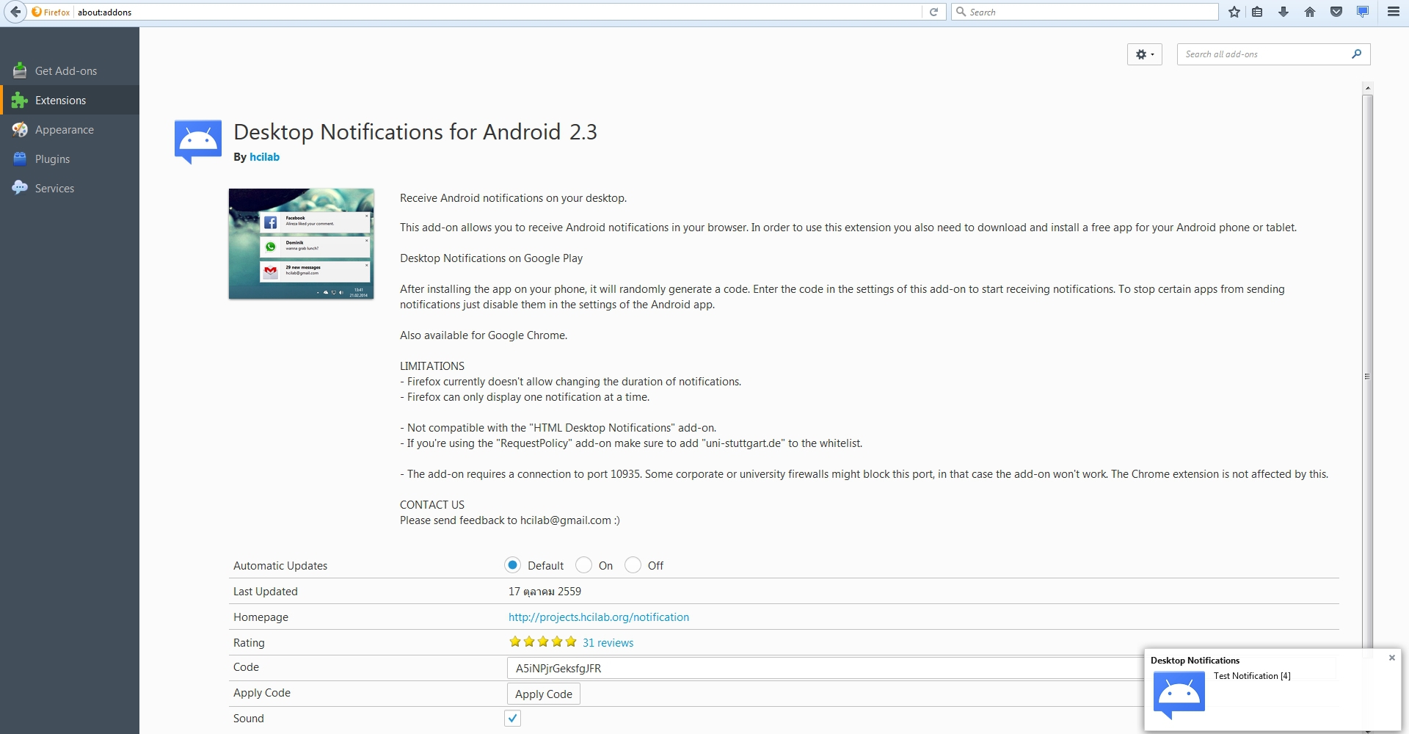Select Default for Automatic Updates

tap(512, 565)
